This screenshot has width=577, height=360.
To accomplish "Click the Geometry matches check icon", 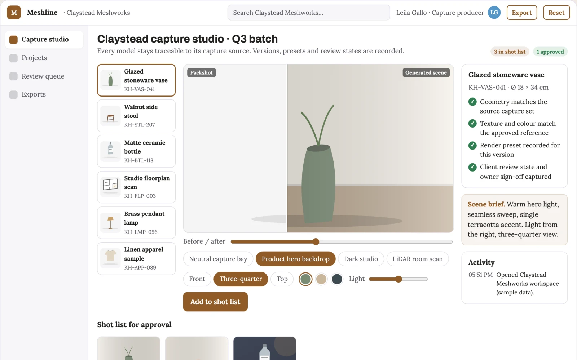I will point(472,102).
